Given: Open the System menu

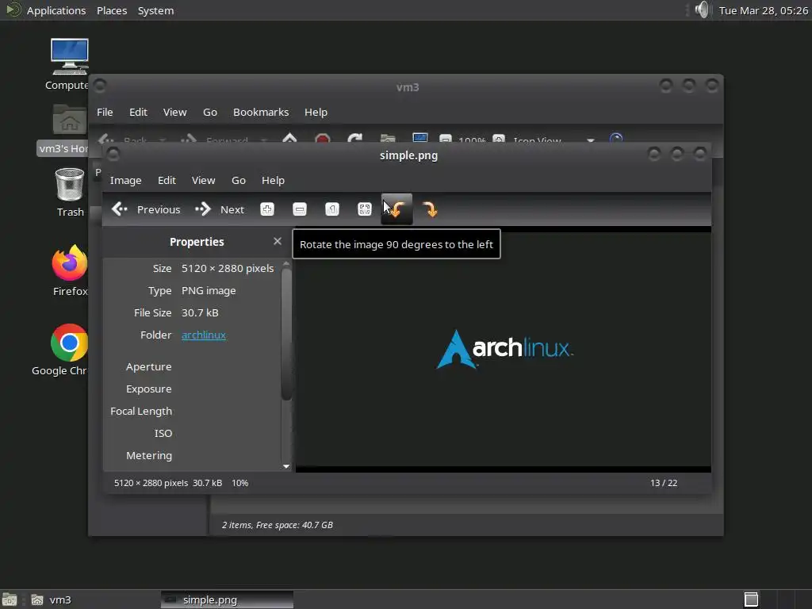Looking at the screenshot, I should click(x=156, y=10).
